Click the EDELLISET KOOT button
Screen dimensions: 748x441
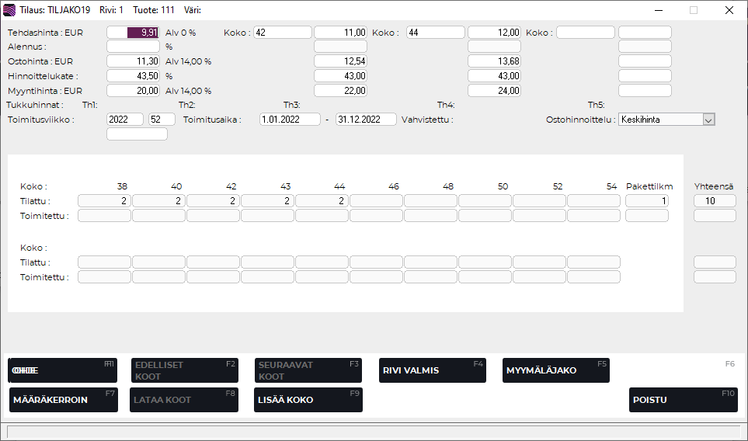click(x=184, y=370)
